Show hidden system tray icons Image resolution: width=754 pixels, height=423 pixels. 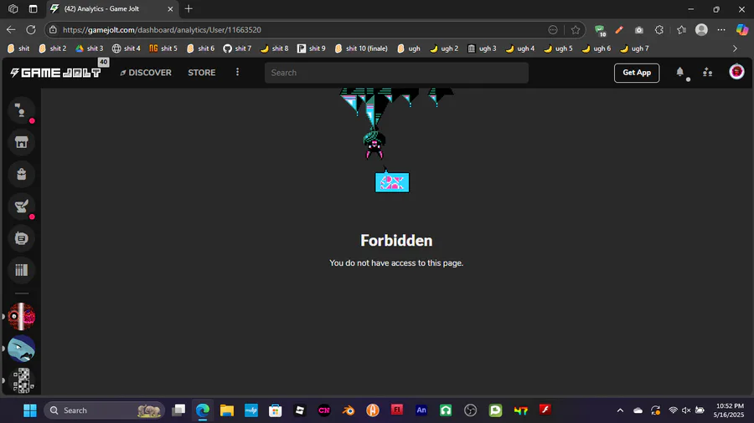(620, 410)
